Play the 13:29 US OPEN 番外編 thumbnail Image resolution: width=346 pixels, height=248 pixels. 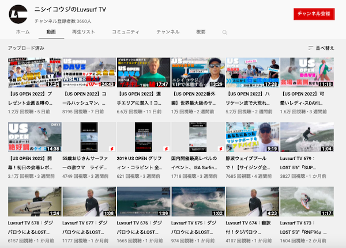click(x=198, y=73)
